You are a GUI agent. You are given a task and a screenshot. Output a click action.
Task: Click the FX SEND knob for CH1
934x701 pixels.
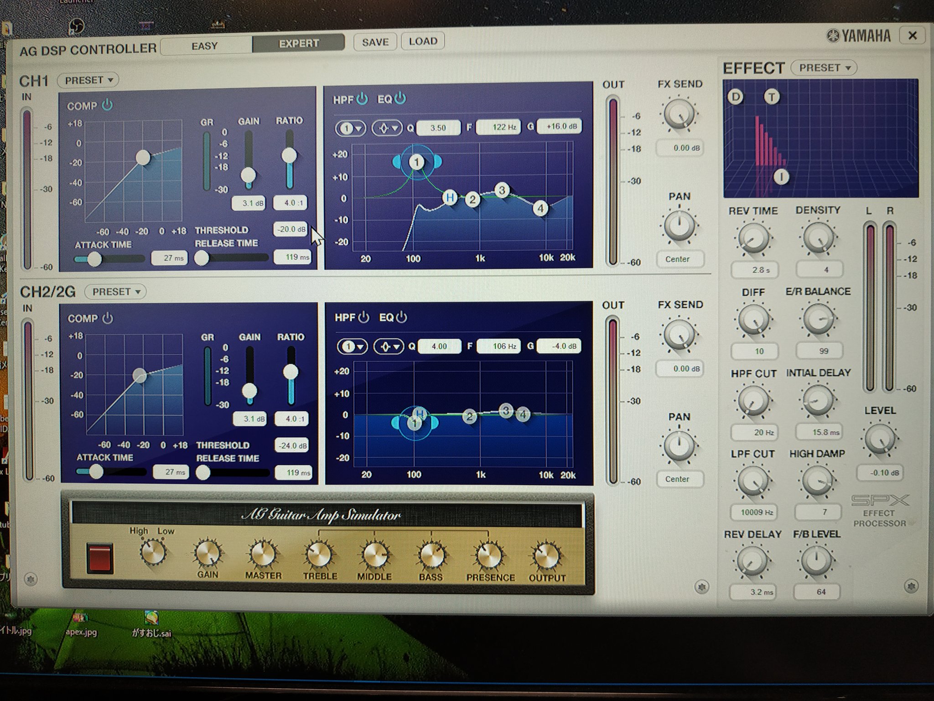pos(679,114)
